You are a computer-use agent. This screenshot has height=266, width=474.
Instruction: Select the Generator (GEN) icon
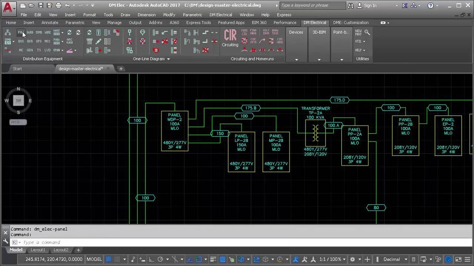pyautogui.click(x=30, y=50)
